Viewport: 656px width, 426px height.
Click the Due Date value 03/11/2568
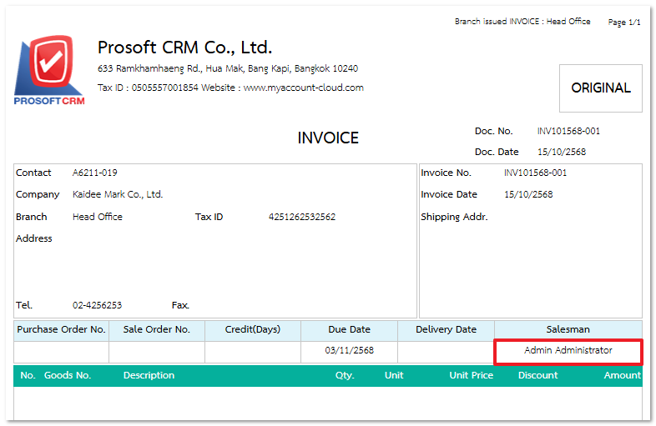349,351
